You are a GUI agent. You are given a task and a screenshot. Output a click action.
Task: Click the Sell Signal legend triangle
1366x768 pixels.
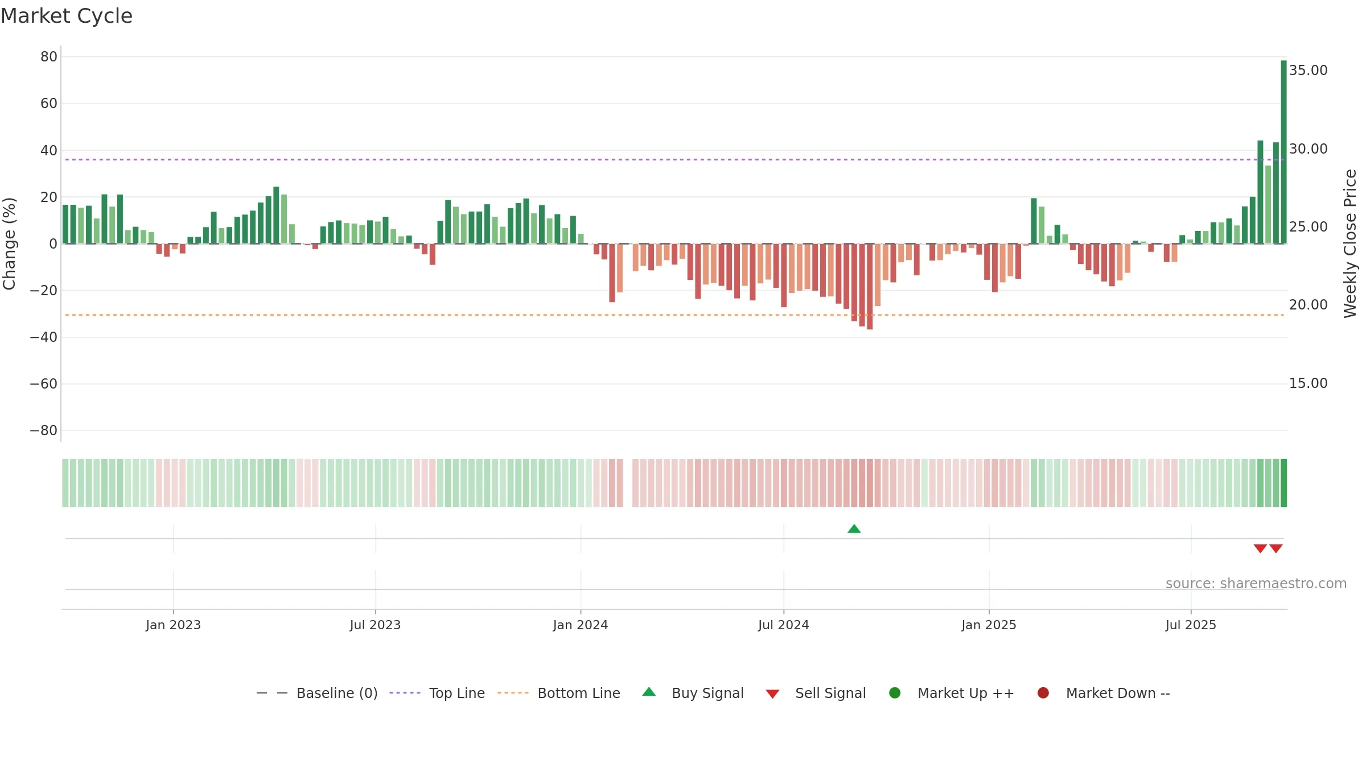click(x=772, y=694)
